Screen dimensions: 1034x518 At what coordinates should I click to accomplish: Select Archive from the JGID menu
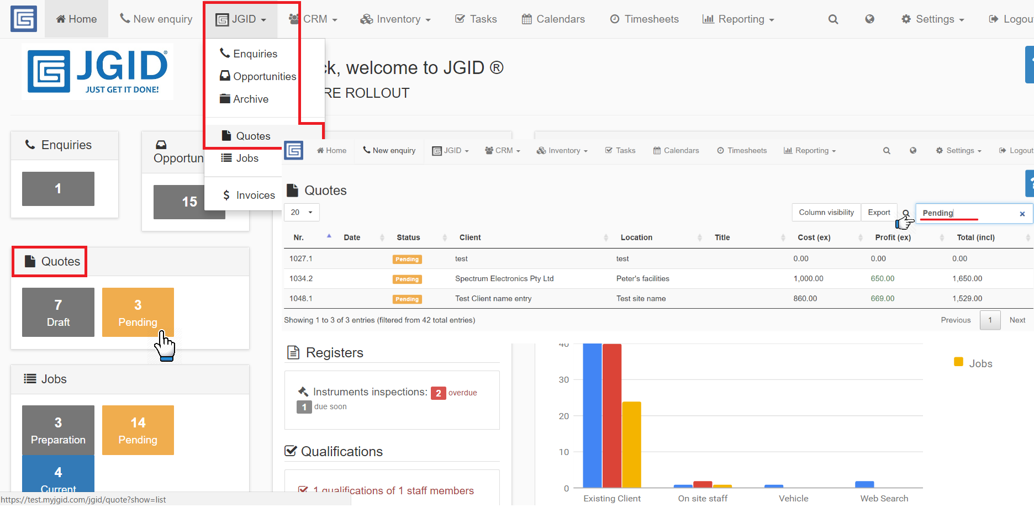(244, 99)
